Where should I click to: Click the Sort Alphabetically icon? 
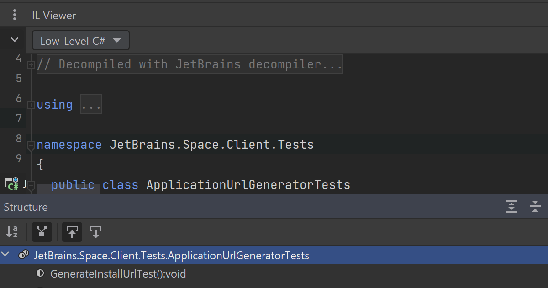(x=12, y=232)
